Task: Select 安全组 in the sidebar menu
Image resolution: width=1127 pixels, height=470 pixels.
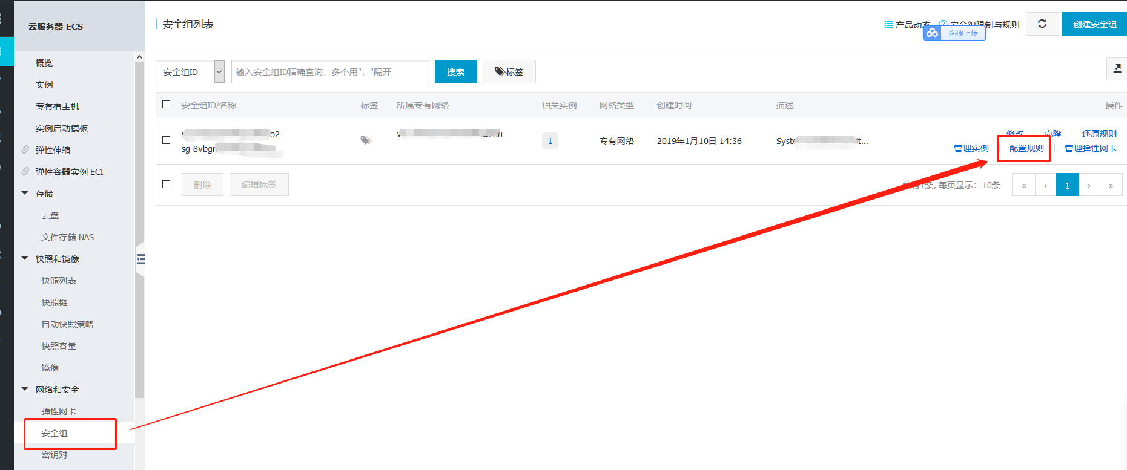Action: pyautogui.click(x=55, y=433)
